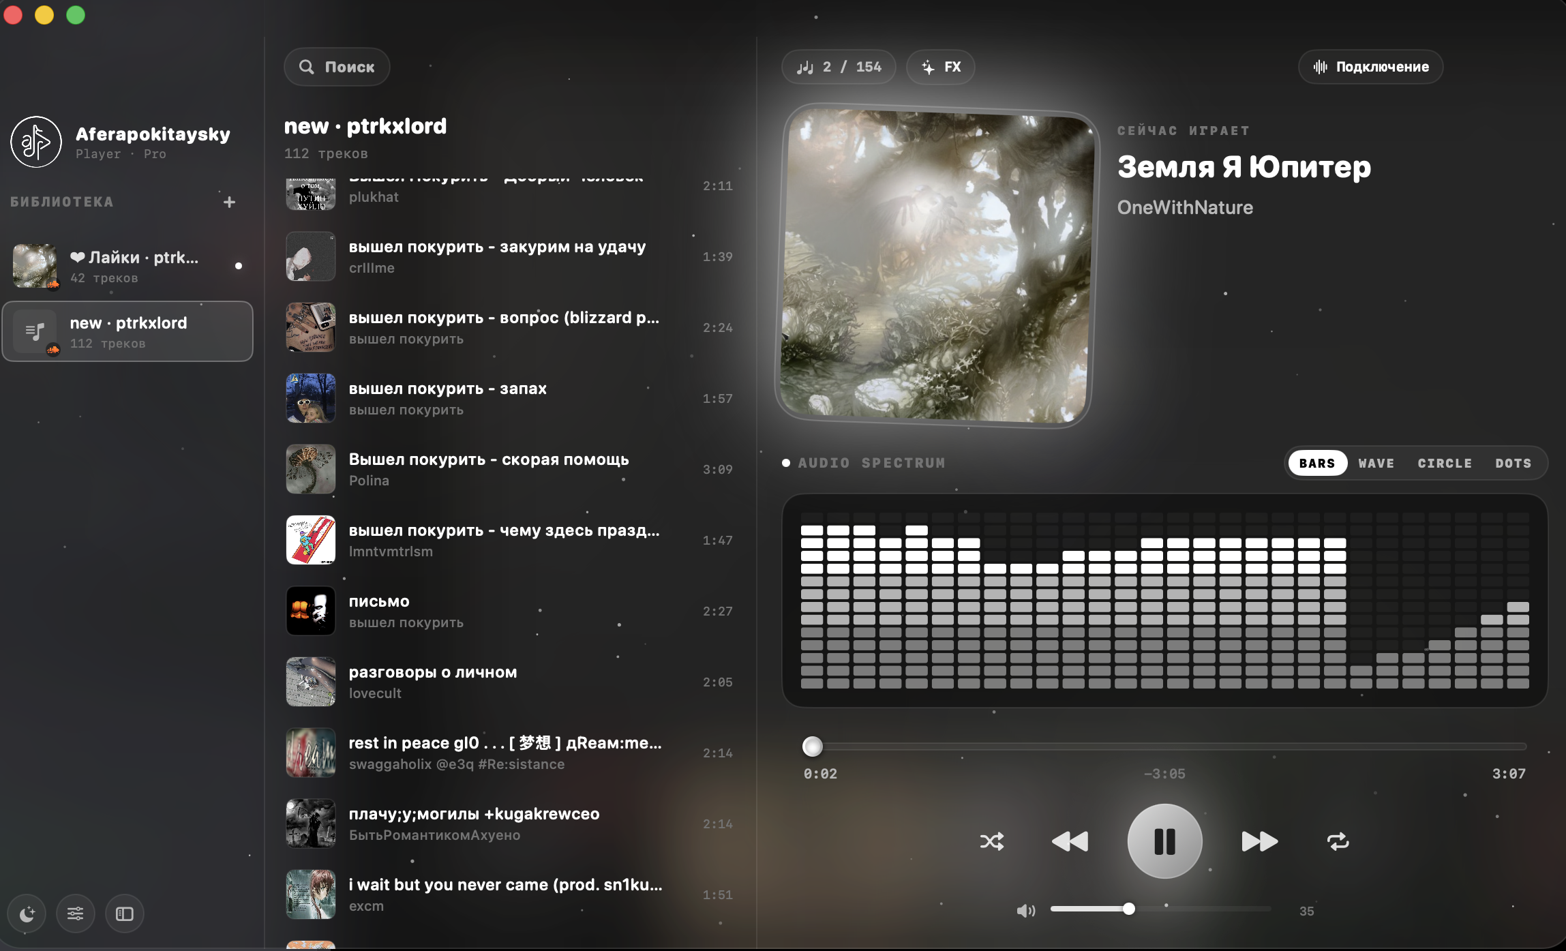
Task: Switch spectrum to WAVE view
Action: click(1376, 463)
